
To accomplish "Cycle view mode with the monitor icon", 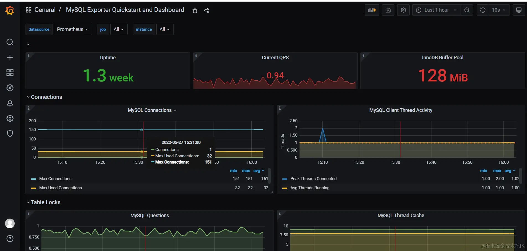I will (x=519, y=10).
